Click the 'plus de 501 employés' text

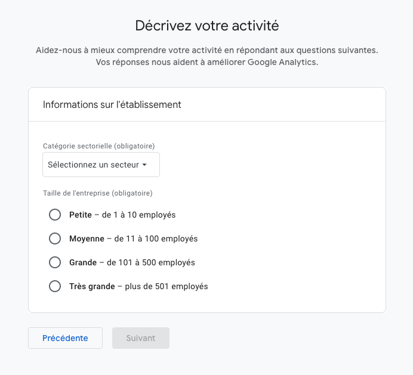[167, 286]
